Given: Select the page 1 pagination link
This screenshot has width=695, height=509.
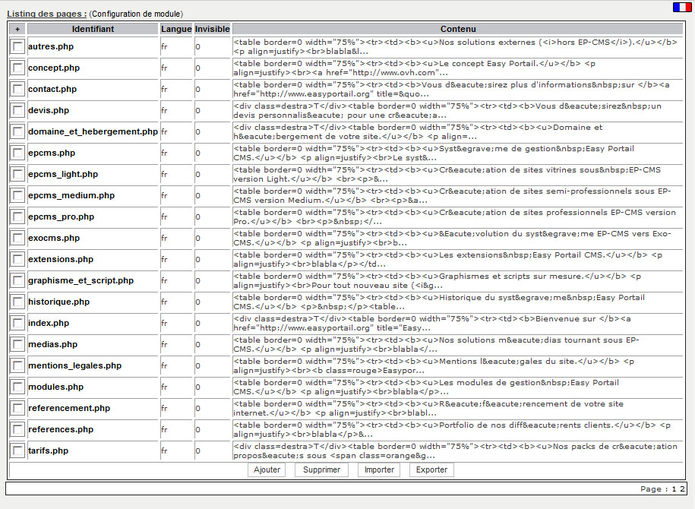Looking at the screenshot, I should [673, 489].
